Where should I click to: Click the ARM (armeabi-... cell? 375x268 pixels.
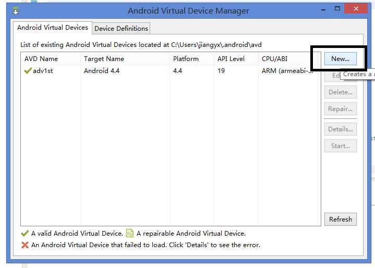point(287,71)
